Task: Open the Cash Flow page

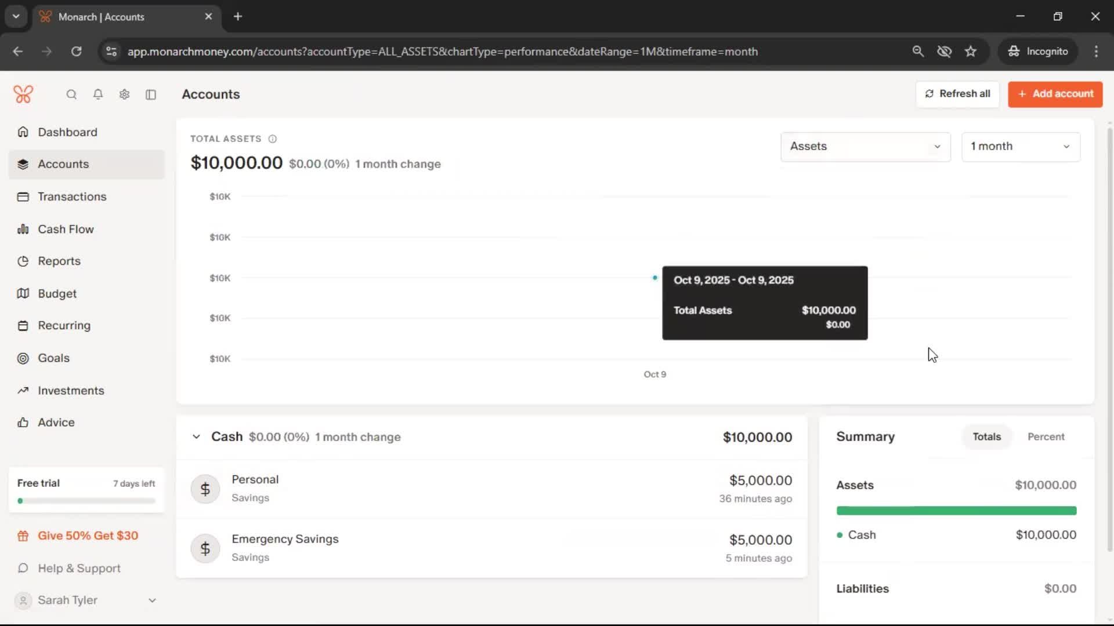Action: coord(66,230)
